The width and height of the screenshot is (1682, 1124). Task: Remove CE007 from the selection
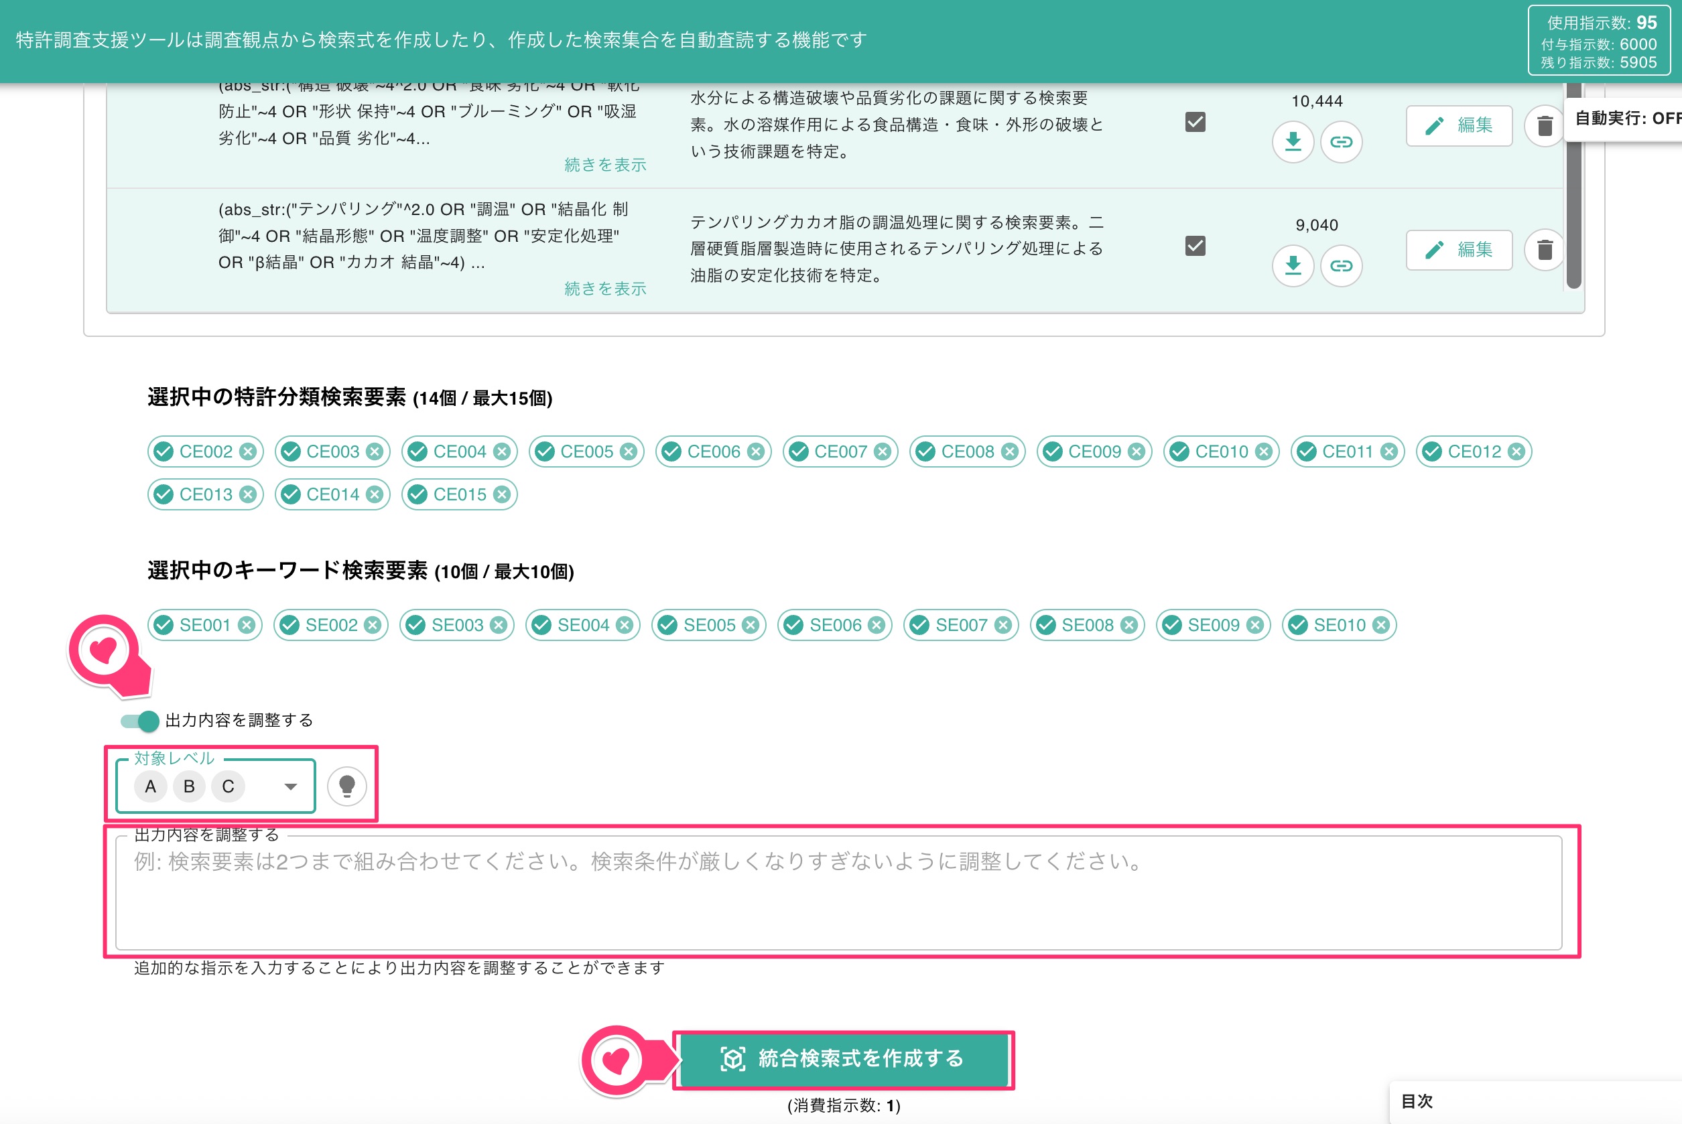coord(883,451)
